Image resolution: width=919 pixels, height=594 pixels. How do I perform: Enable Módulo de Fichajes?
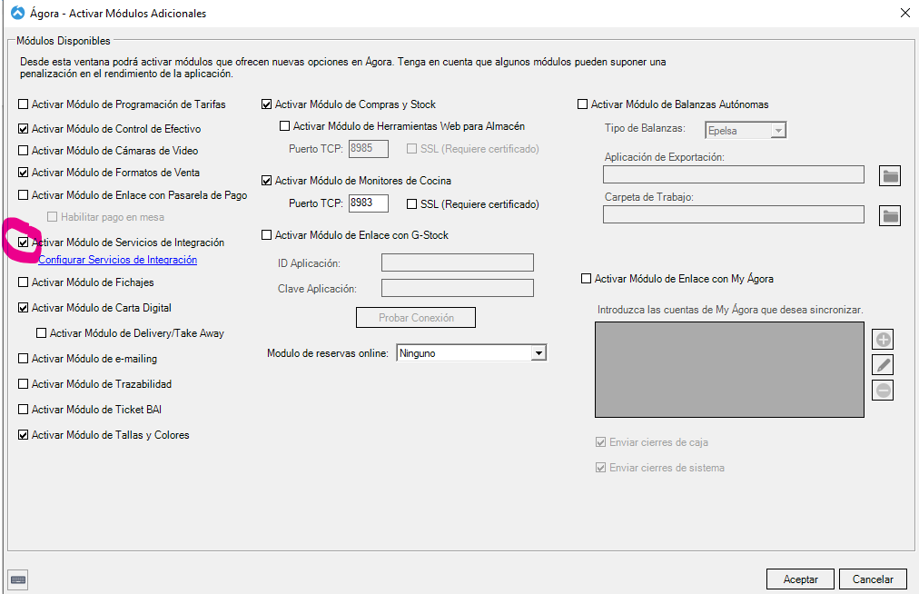24,282
